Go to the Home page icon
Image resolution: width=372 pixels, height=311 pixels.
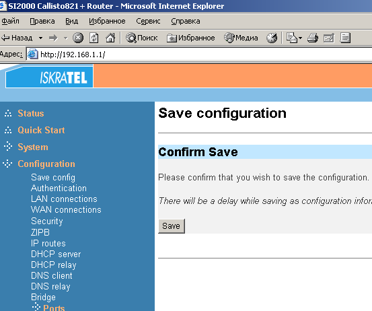[110, 38]
